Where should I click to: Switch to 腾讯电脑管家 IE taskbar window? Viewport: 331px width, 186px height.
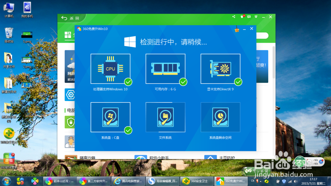pyautogui.click(x=128, y=181)
